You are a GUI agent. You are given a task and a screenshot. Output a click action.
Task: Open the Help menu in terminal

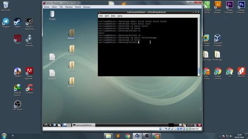coord(120,16)
